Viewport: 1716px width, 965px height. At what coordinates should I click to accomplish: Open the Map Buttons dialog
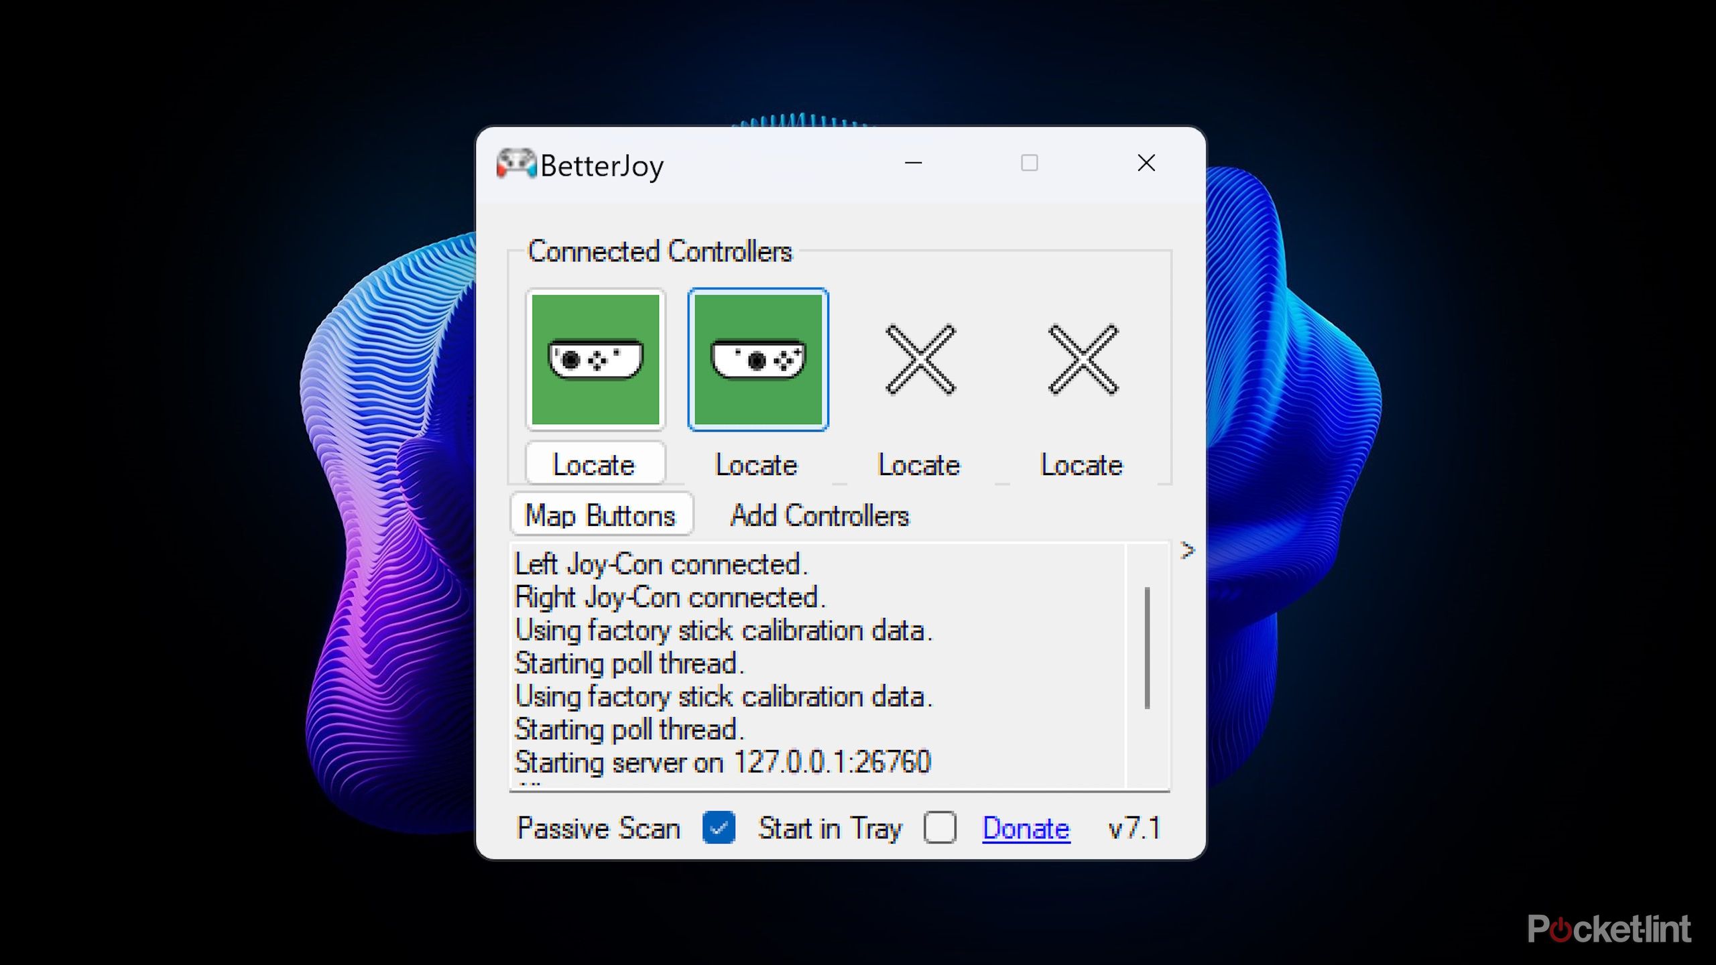coord(601,515)
